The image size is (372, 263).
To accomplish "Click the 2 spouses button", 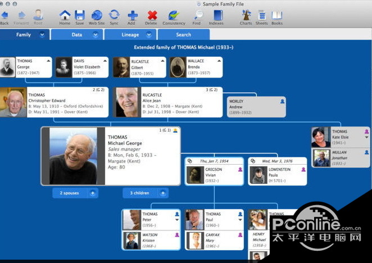I will (x=70, y=193).
